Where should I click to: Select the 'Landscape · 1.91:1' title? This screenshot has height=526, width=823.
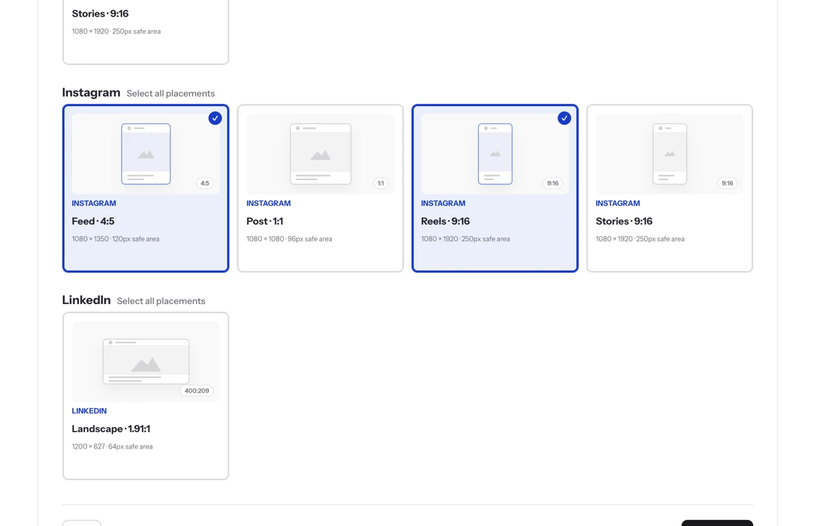(111, 429)
